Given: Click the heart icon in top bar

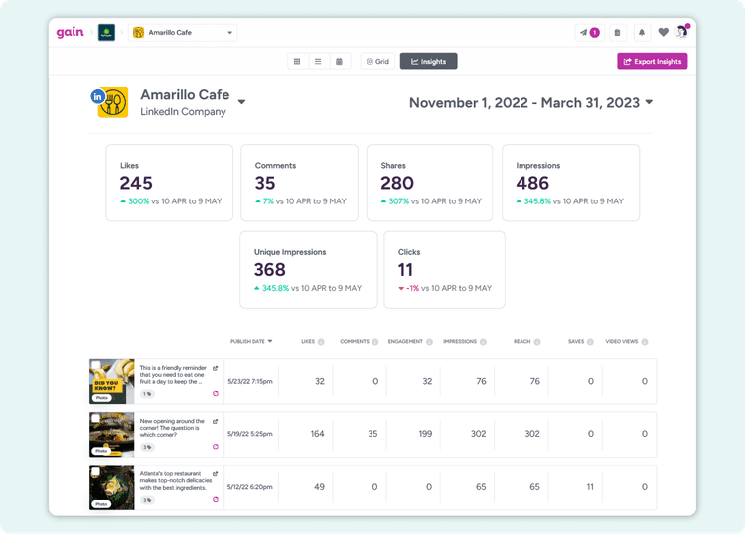Looking at the screenshot, I should (664, 33).
